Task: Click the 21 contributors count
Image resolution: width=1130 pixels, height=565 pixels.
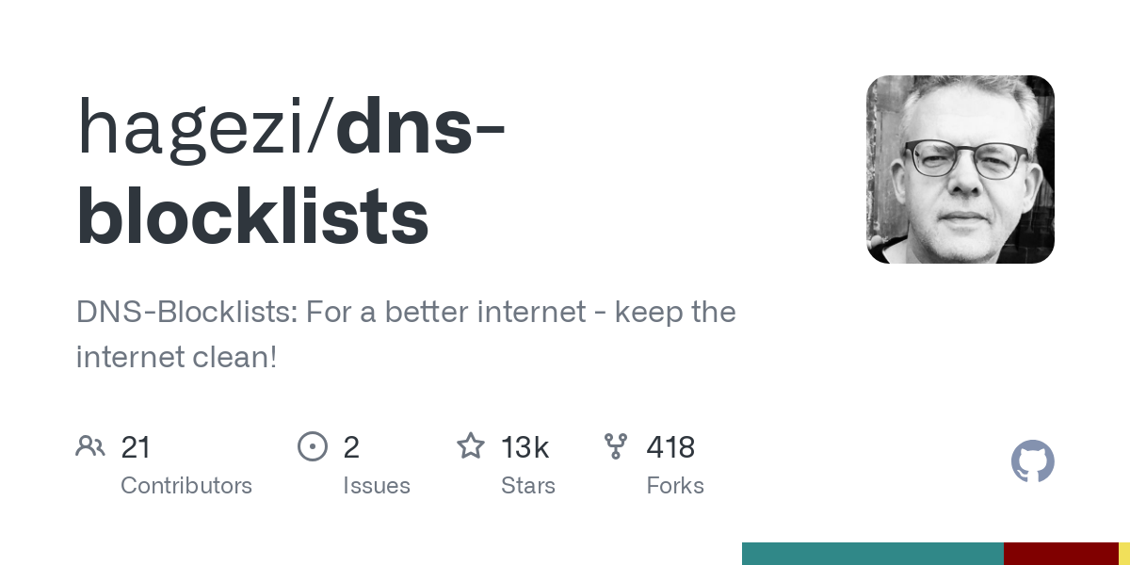Action: tap(136, 447)
